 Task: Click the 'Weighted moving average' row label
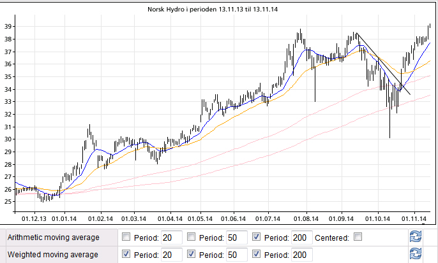tap(53, 255)
